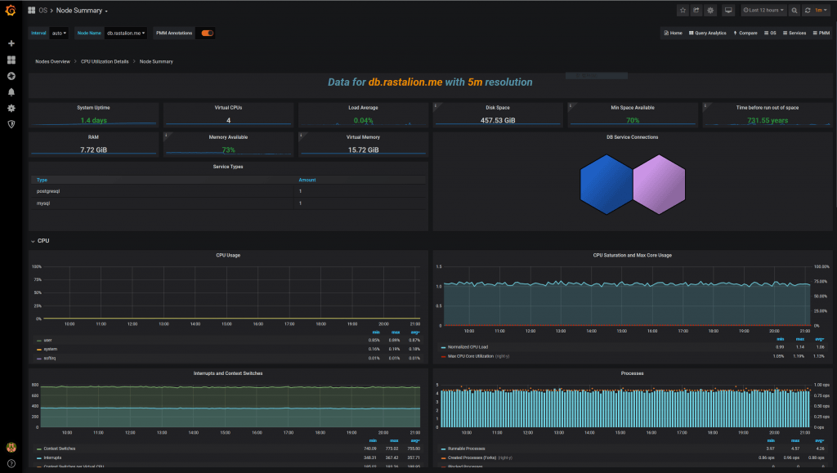Open the Services menu
837x473 pixels.
[x=794, y=33]
